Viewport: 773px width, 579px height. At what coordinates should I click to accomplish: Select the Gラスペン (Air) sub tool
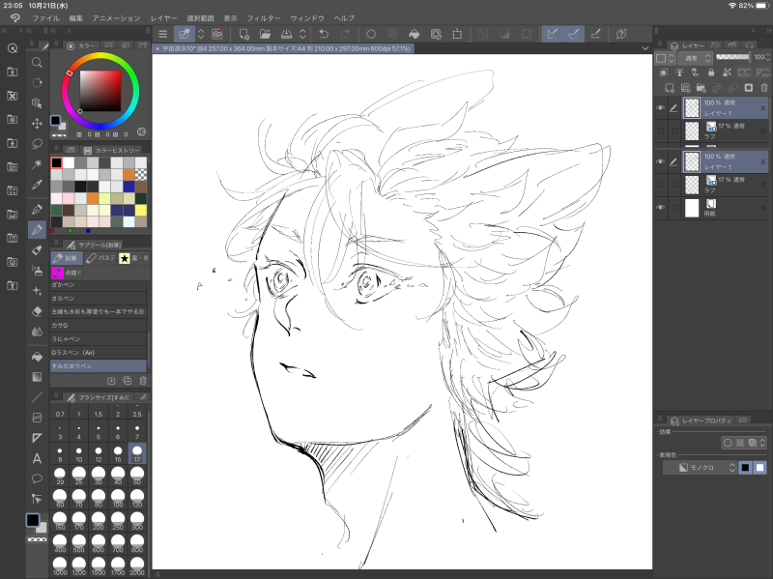coord(99,352)
